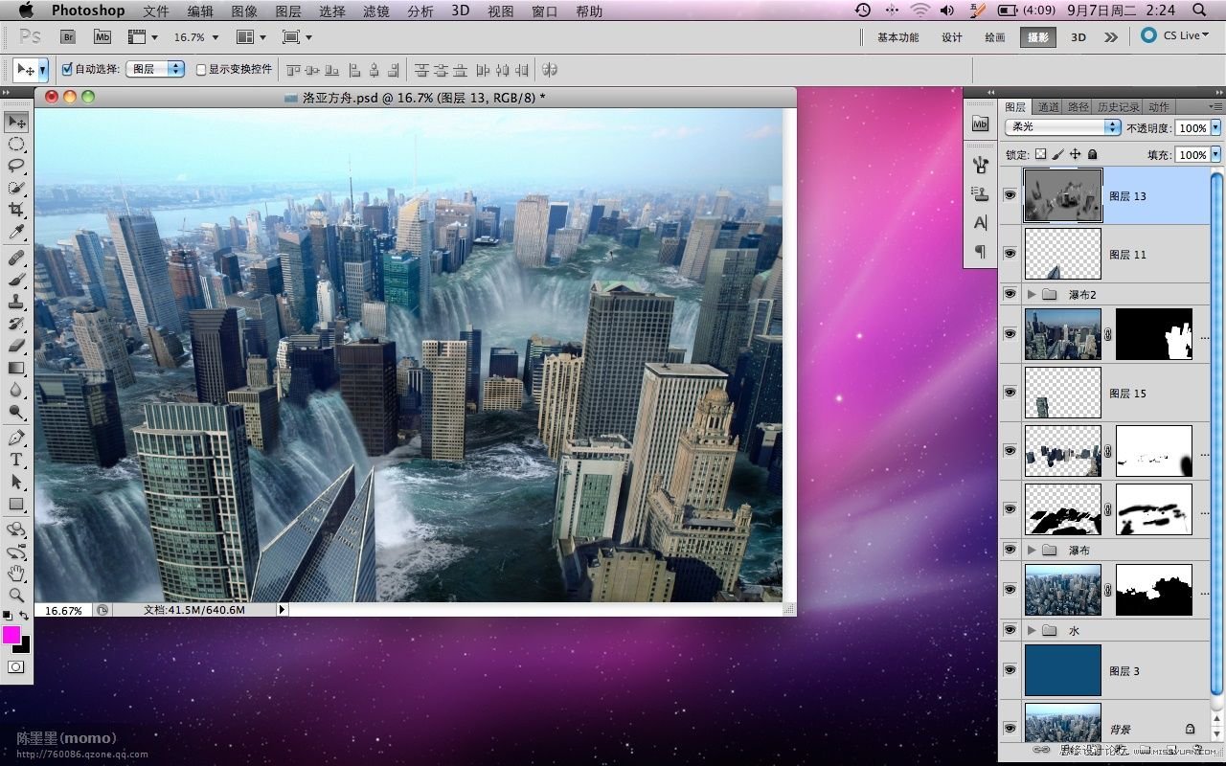Select the Gradient tool
Screen dimensions: 1226x766
click(x=16, y=368)
